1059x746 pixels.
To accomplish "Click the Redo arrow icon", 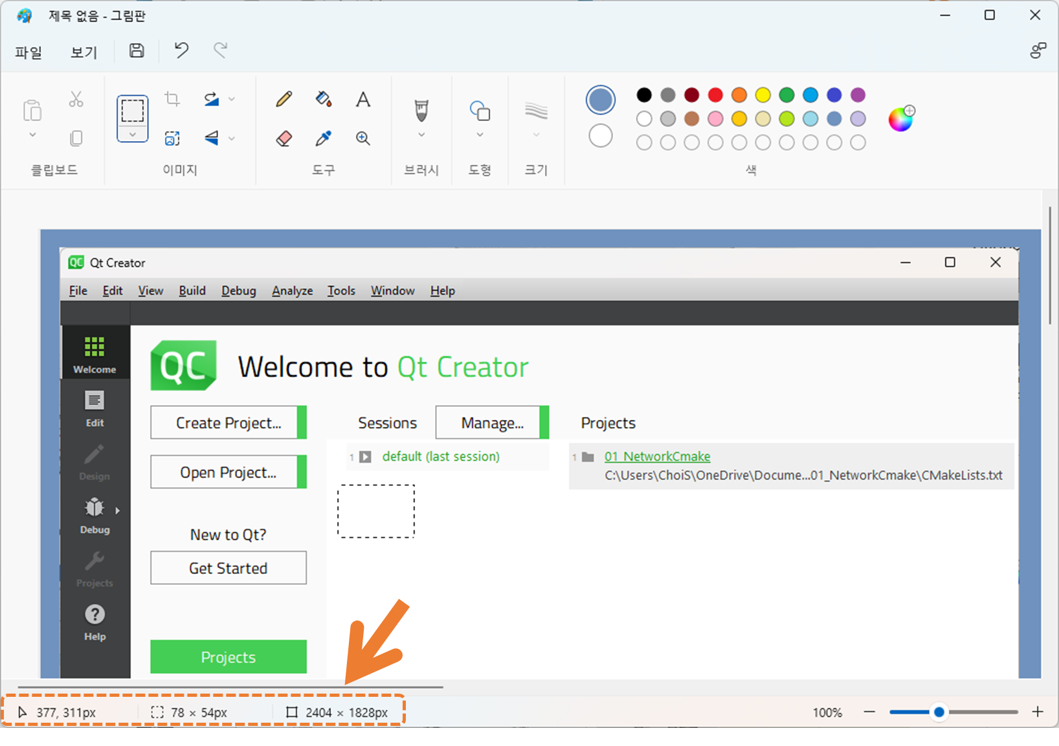I will point(221,50).
